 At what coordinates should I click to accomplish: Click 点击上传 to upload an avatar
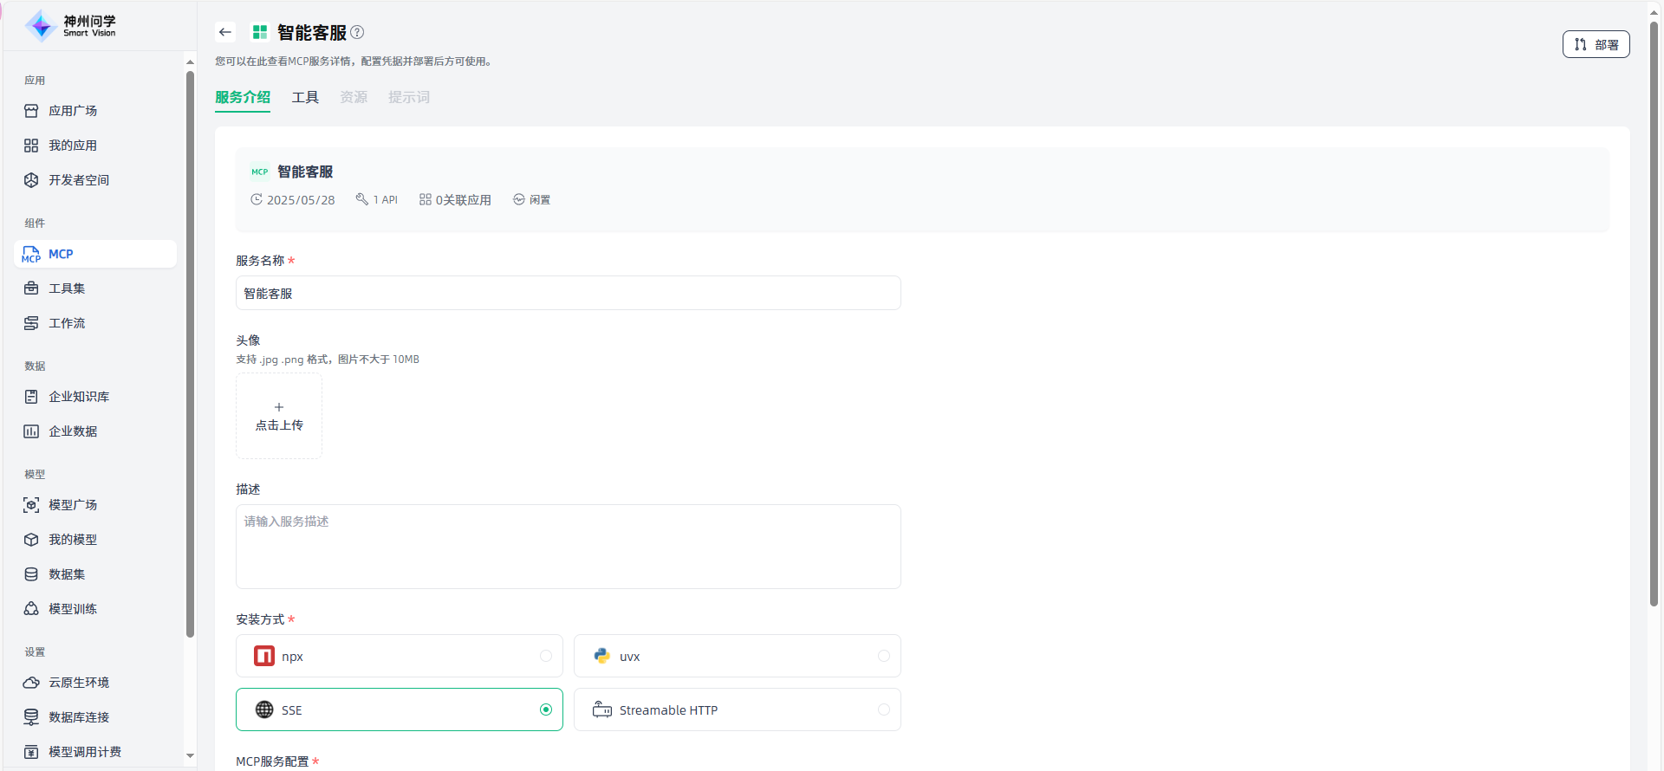pyautogui.click(x=279, y=416)
